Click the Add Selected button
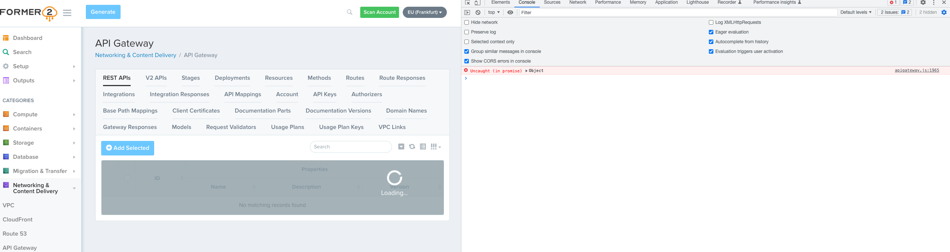This screenshot has width=950, height=252. (x=128, y=148)
